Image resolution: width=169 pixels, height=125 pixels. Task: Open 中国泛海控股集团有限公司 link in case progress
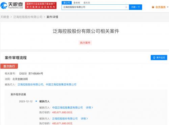(67, 108)
